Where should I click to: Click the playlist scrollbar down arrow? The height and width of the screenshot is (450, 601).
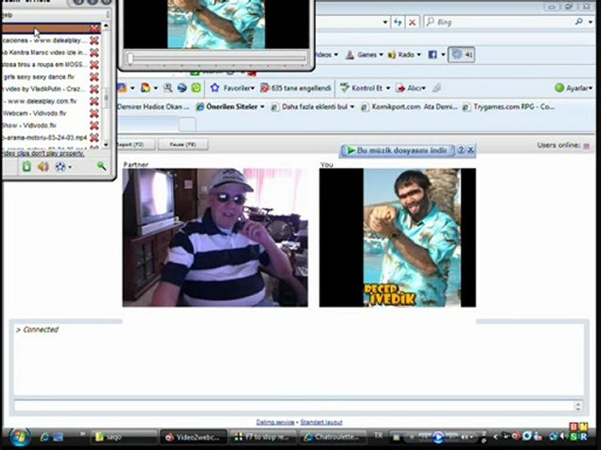tap(106, 144)
